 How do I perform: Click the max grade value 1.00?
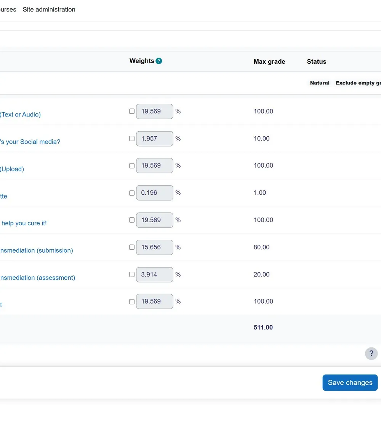click(x=260, y=193)
